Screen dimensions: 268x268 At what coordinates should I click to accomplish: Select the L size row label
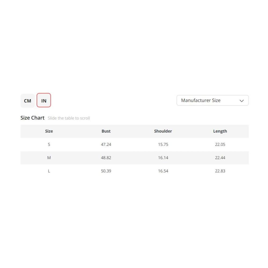49,171
